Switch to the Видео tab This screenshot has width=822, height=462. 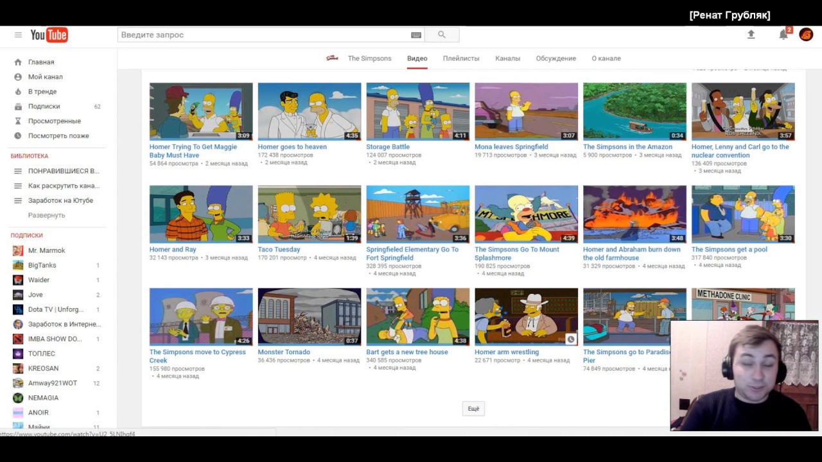pyautogui.click(x=417, y=58)
